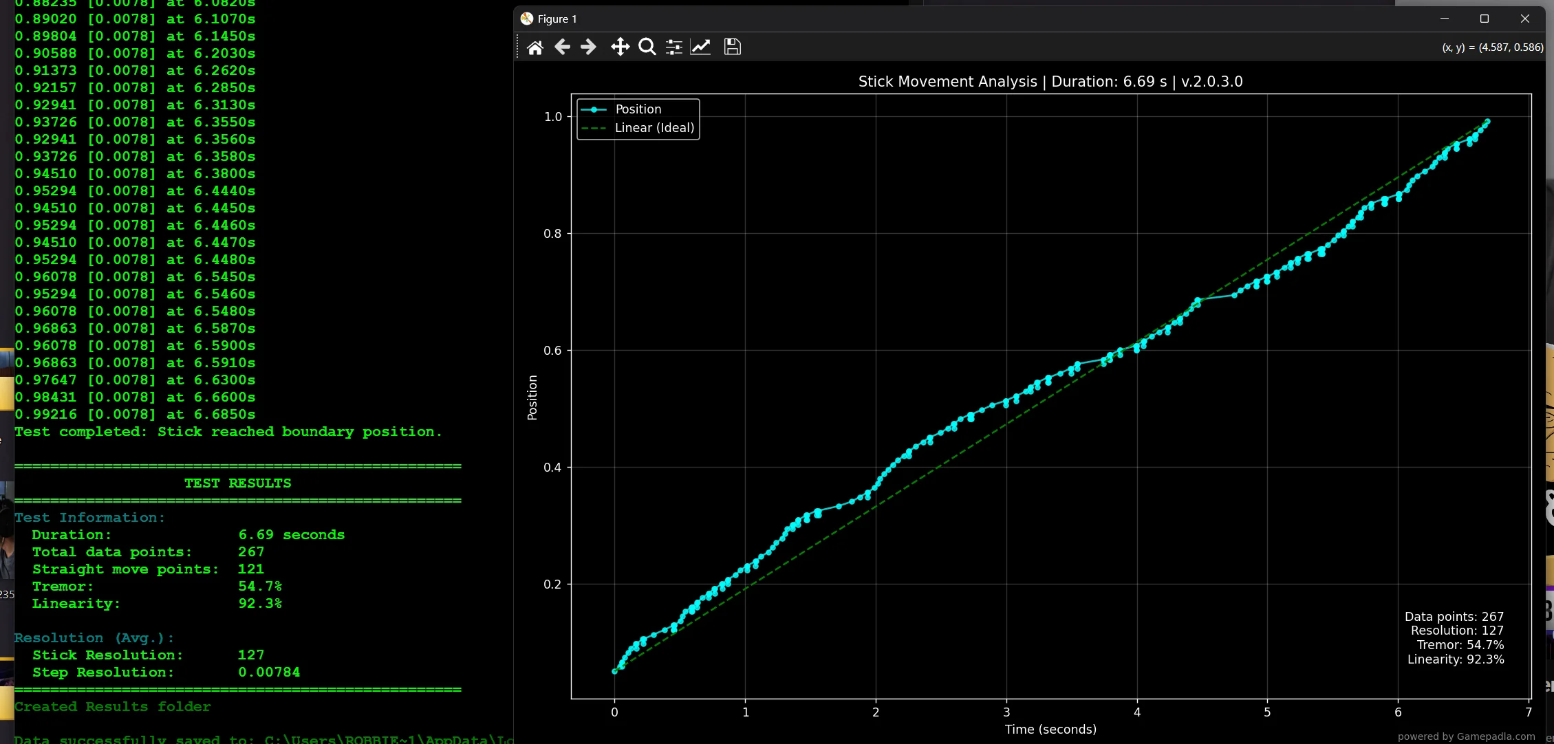Viewport: 1554px width, 744px height.
Task: Click the 'Test Information:' heading in terminal
Action: click(x=90, y=517)
